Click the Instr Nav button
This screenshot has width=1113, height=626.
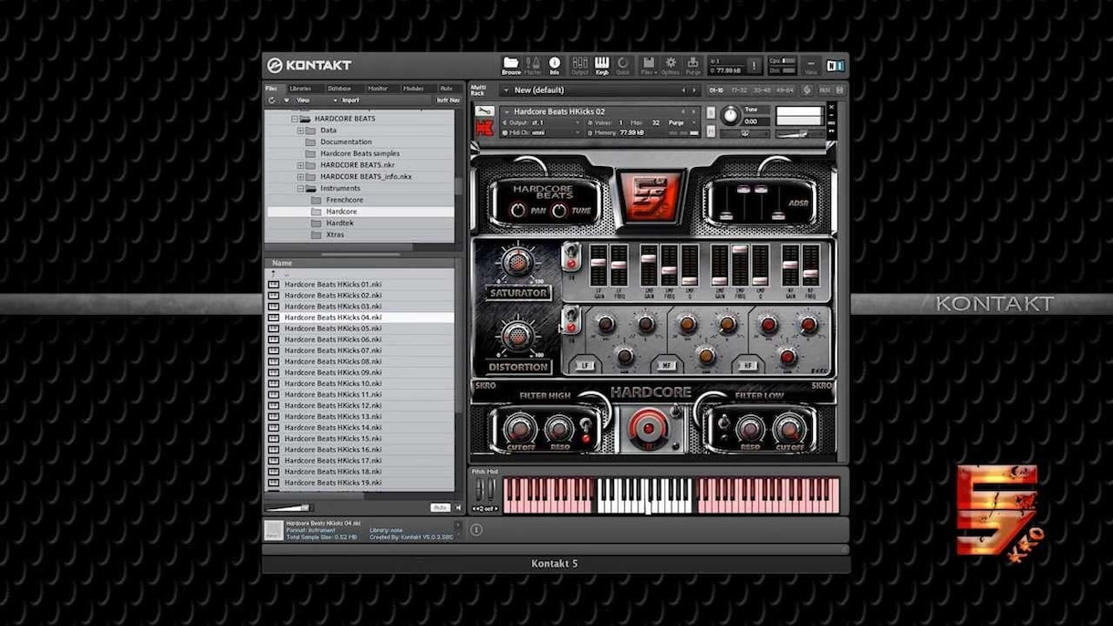[447, 100]
